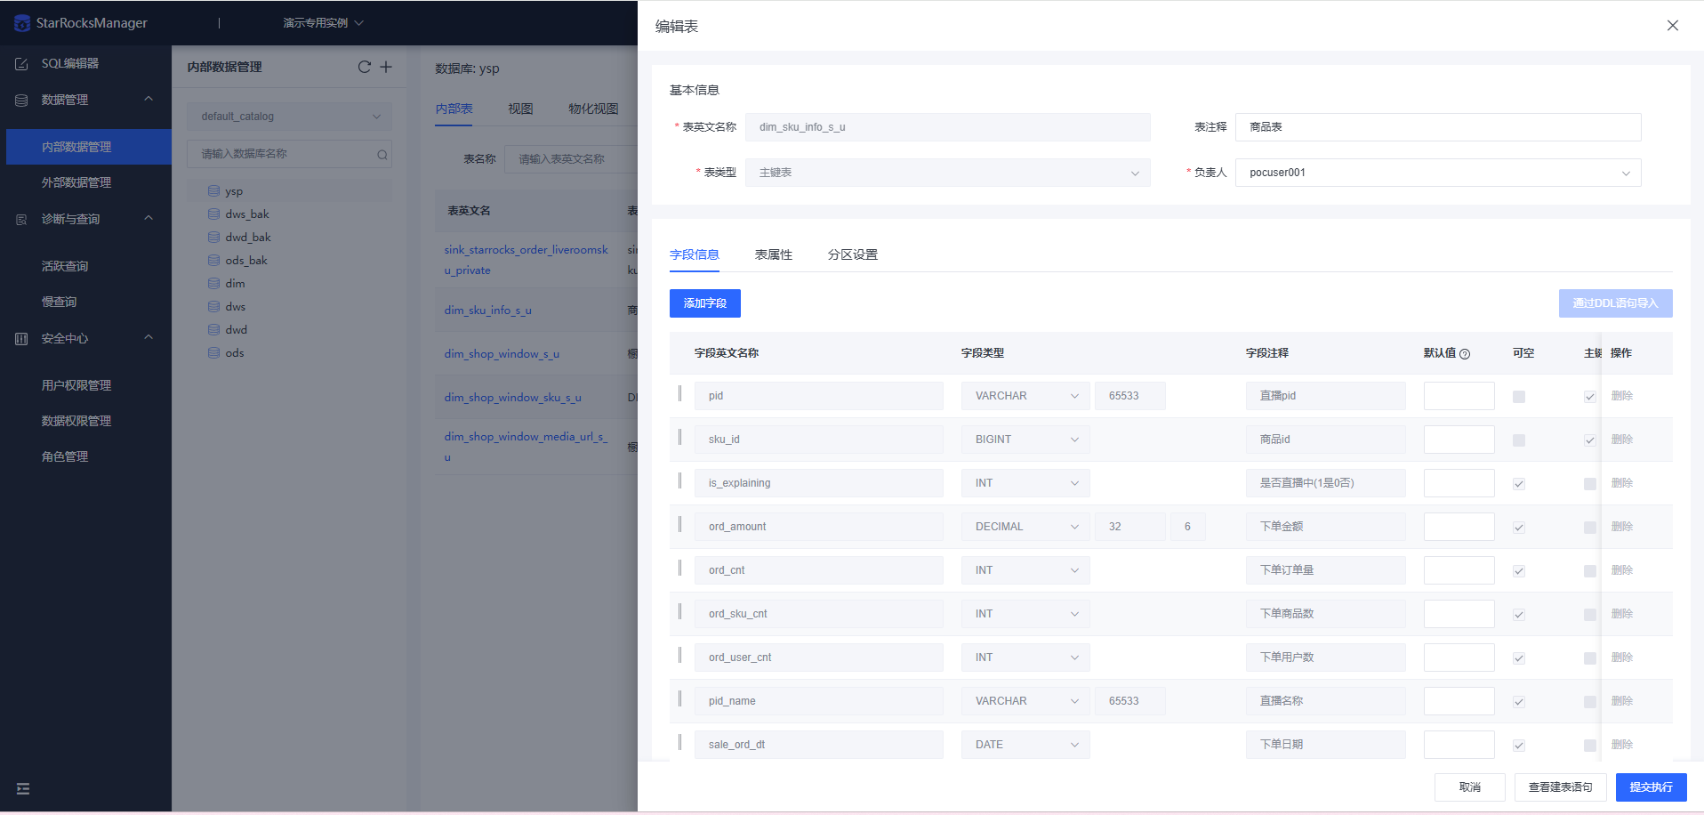Image resolution: width=1704 pixels, height=815 pixels.
Task: Click the 数据管理 sidebar icon
Action: [20, 100]
